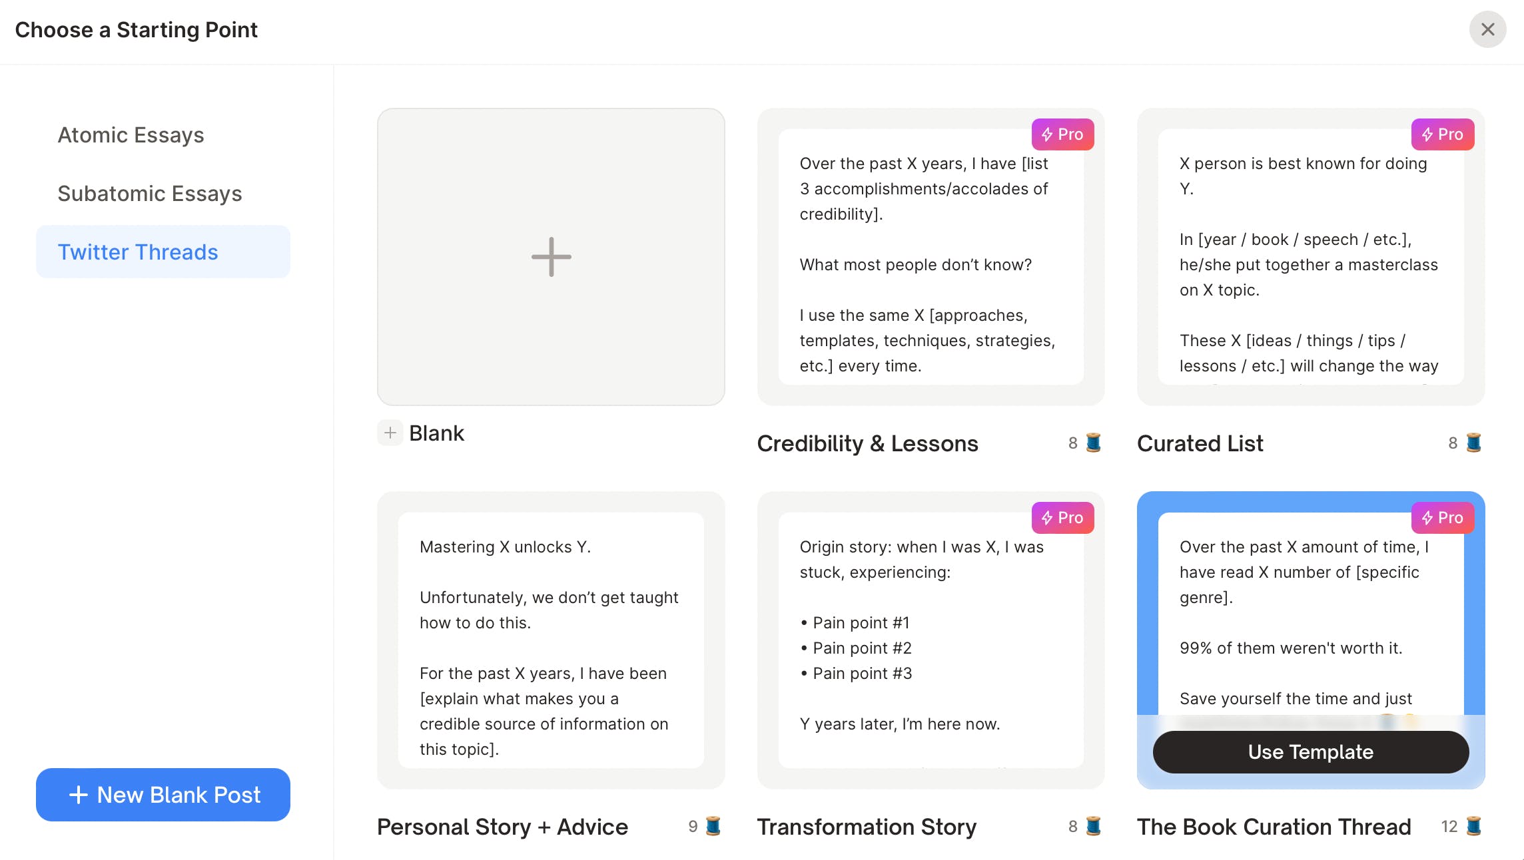The height and width of the screenshot is (860, 1524).
Task: Click thread spool icon next to Curated List
Action: coord(1473,443)
